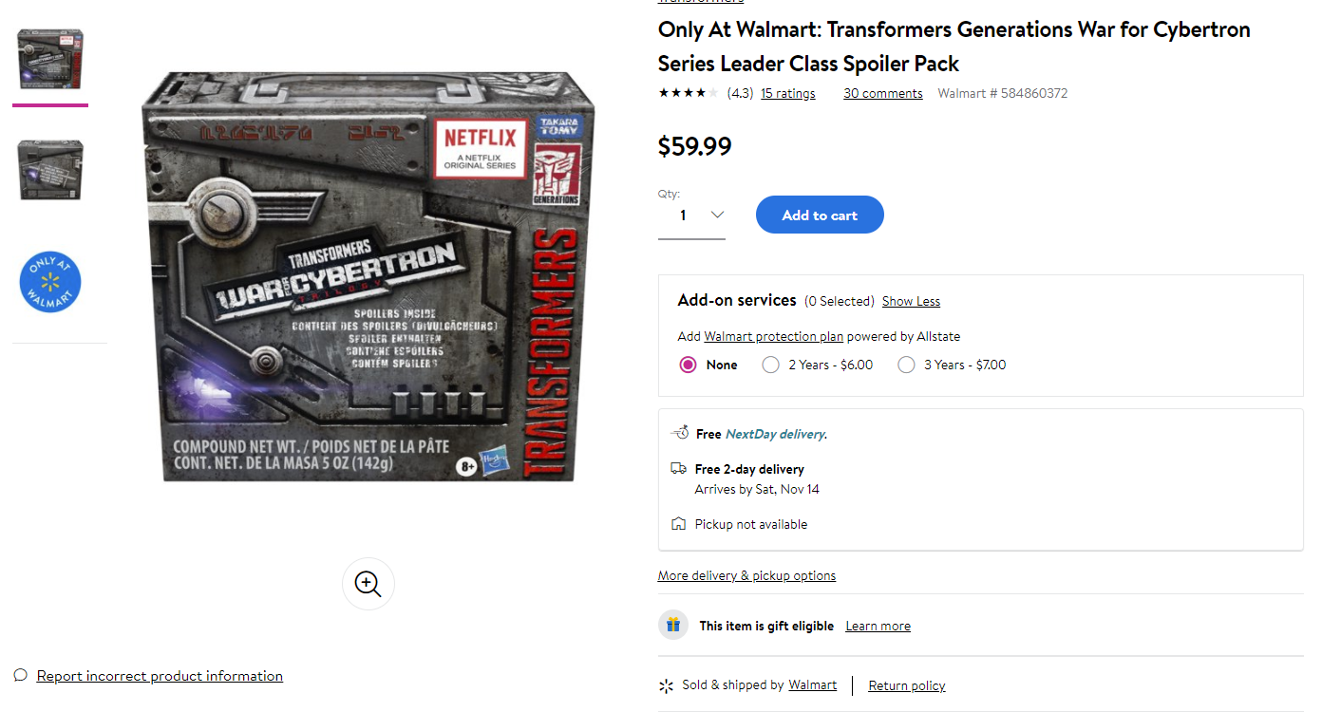Expand More delivery & pickup options

pos(746,575)
